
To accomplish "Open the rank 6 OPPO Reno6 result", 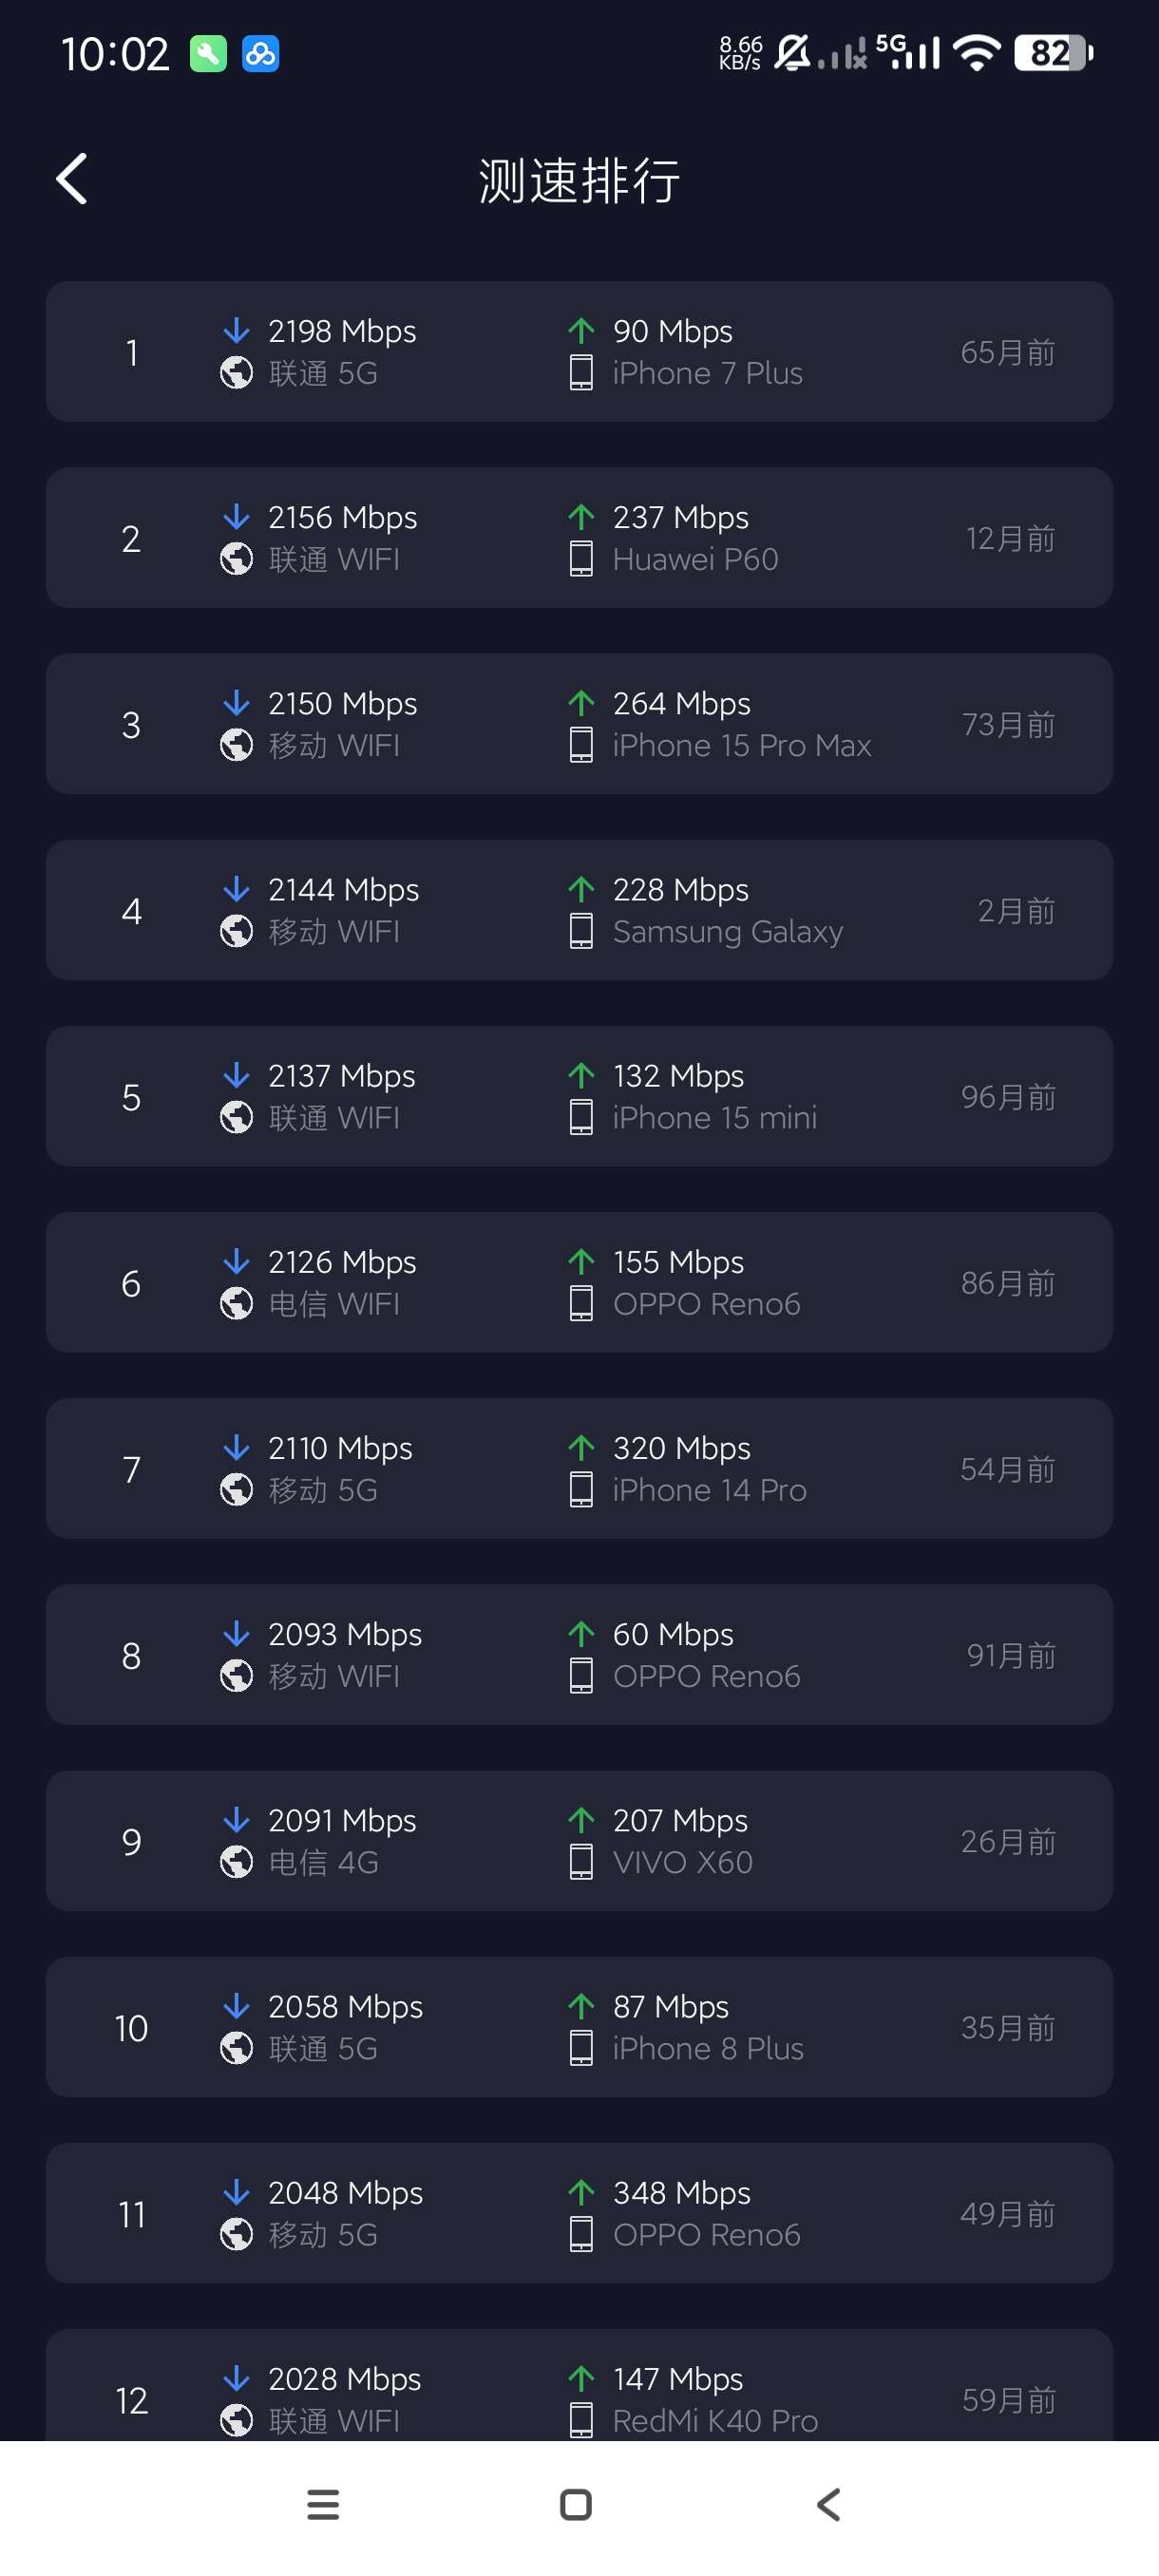I will (579, 1282).
